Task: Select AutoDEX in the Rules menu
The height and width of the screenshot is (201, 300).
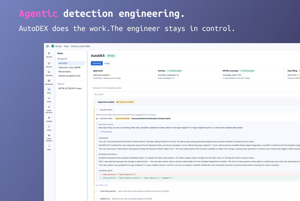Action: (x=71, y=63)
